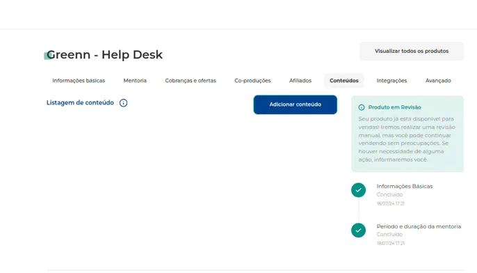The width and height of the screenshot is (477, 273).
Task: Select the Afiliados tab
Action: pyautogui.click(x=300, y=81)
